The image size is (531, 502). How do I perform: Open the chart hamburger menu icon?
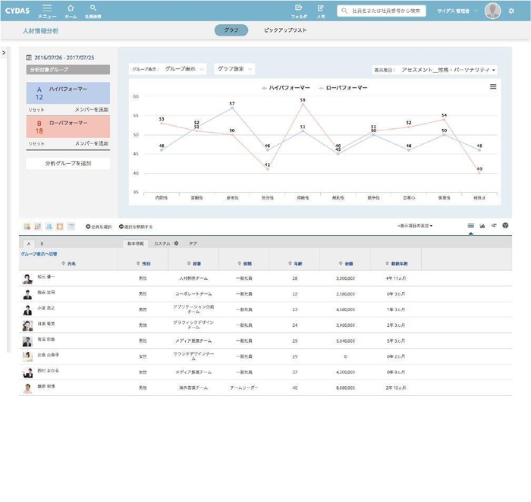tap(493, 87)
